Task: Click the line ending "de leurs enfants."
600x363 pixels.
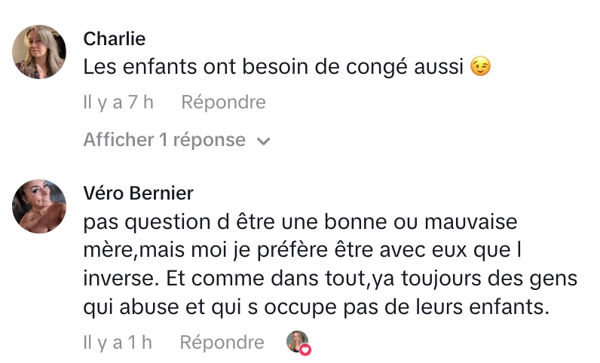Action: point(316,307)
